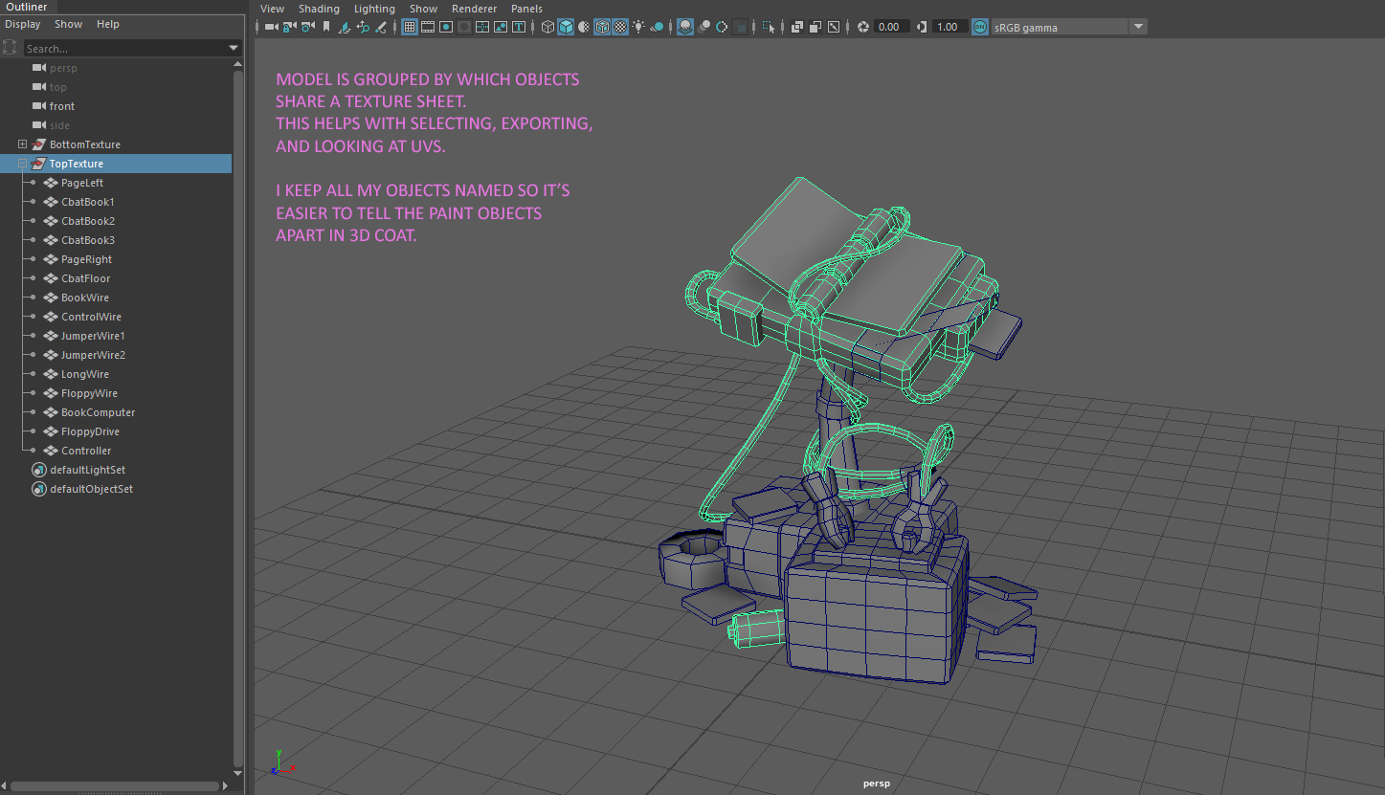Click the Exposure icon beside 0.00

coord(862,27)
